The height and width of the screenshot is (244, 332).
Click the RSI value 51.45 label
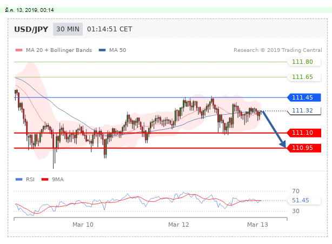click(304, 200)
